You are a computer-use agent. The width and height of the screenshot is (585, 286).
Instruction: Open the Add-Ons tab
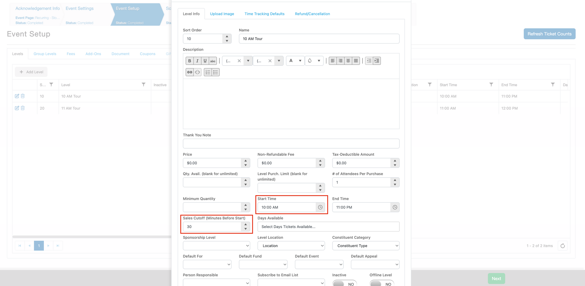[x=93, y=54]
